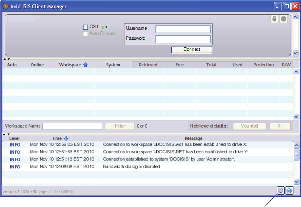
Task: Click the All retrieve details button
Action: (x=280, y=126)
